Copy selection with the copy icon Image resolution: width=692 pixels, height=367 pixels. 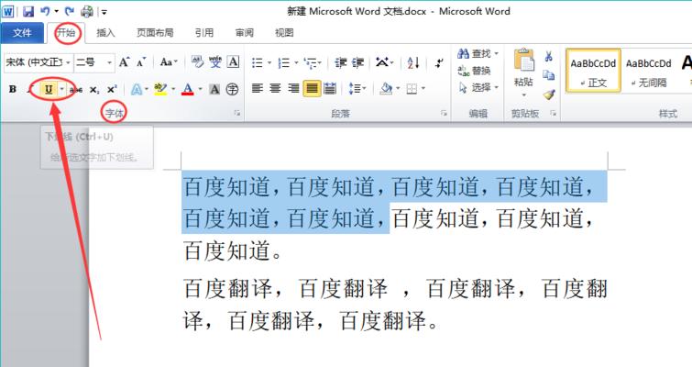549,75
